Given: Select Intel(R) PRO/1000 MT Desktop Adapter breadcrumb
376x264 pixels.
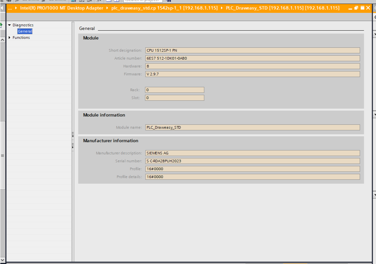Looking at the screenshot, I should [x=62, y=8].
